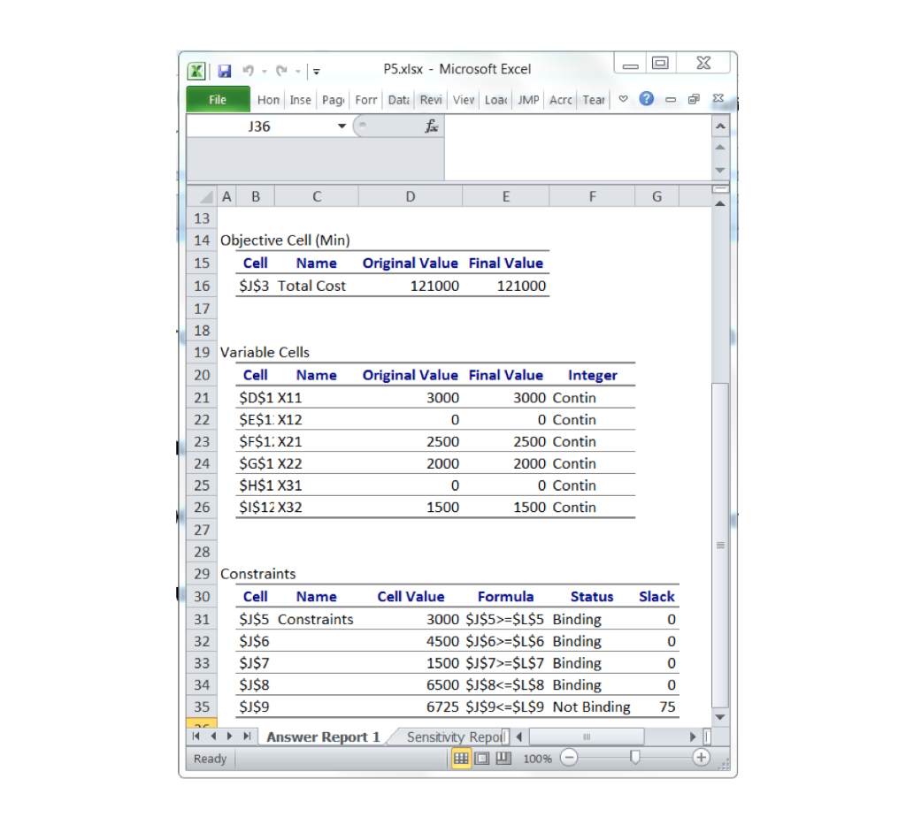Undo the last action
Screen dimensions: 906x840
tap(249, 71)
